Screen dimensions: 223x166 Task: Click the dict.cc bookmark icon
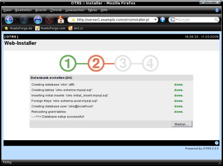pos(70,28)
